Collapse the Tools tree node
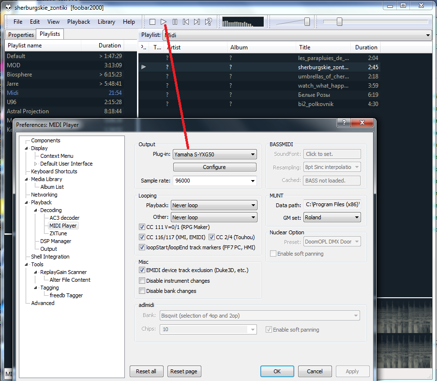The height and width of the screenshot is (381, 437). click(x=27, y=264)
